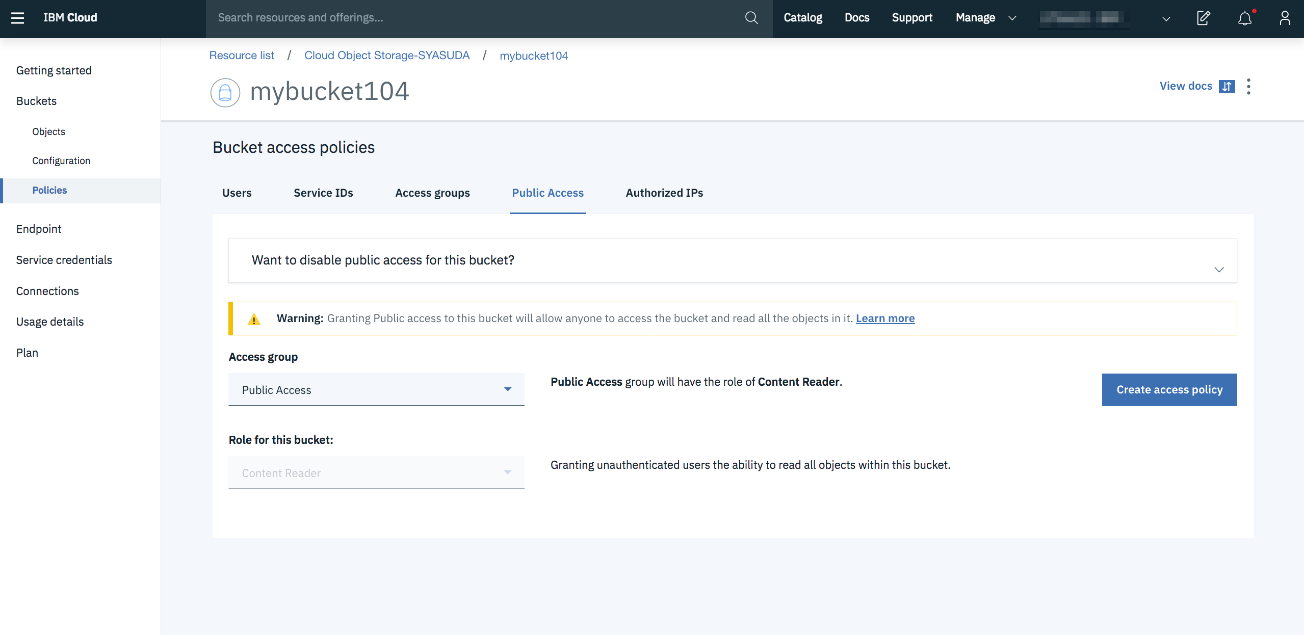The height and width of the screenshot is (635, 1304).
Task: Follow the Learn more link
Action: (885, 319)
